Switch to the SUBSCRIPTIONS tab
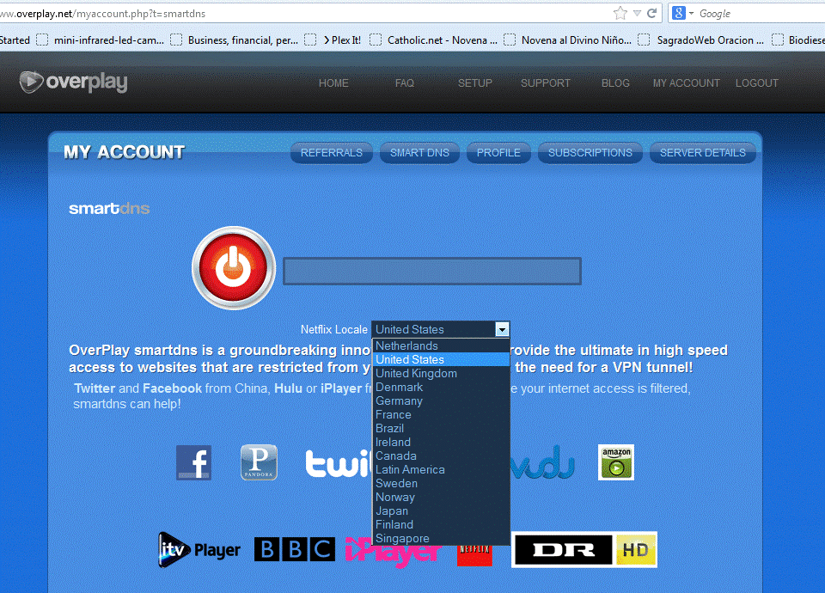825x593 pixels. coord(590,153)
